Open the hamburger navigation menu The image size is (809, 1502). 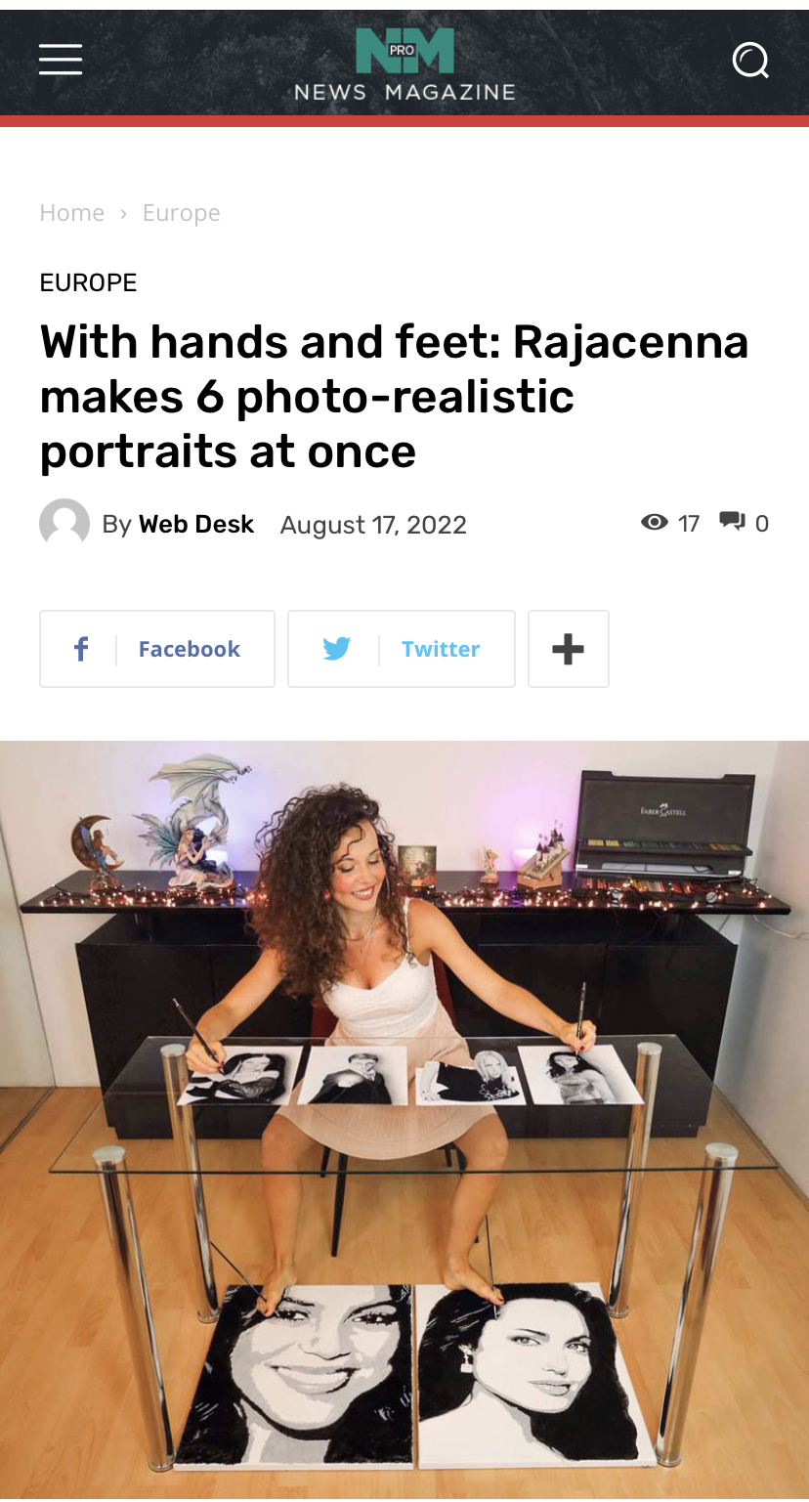[61, 60]
